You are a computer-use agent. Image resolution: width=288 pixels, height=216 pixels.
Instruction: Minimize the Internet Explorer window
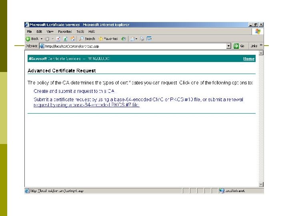point(250,25)
